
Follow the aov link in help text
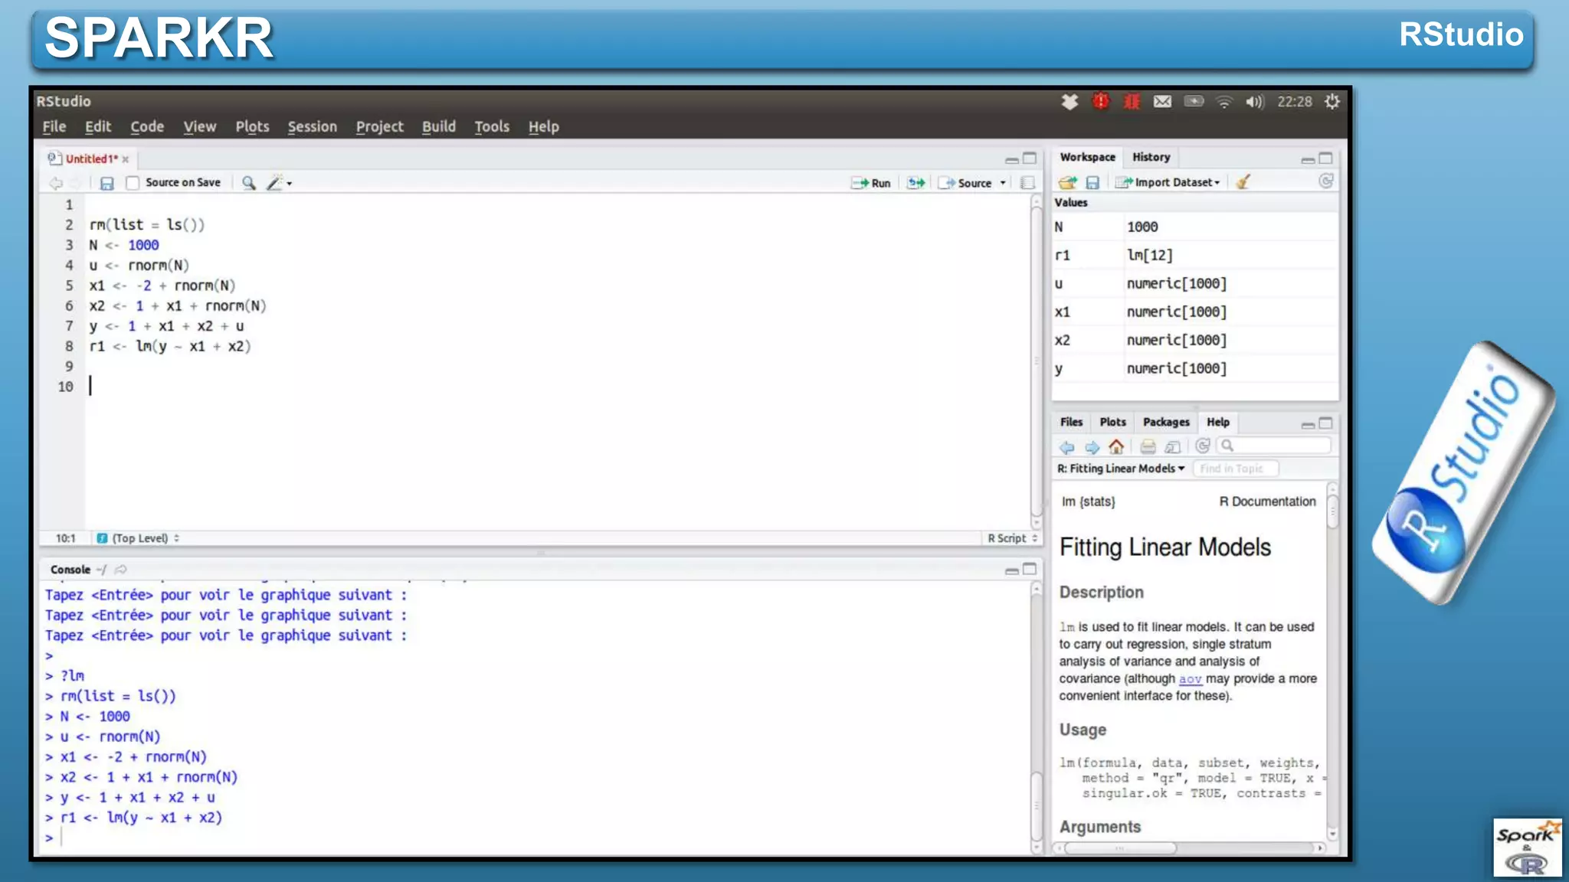1190,678
